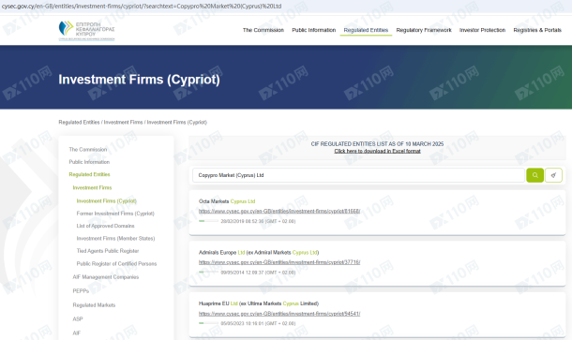572x340 pixels.
Task: Click the 09/05/2014 date text
Action: (258, 273)
